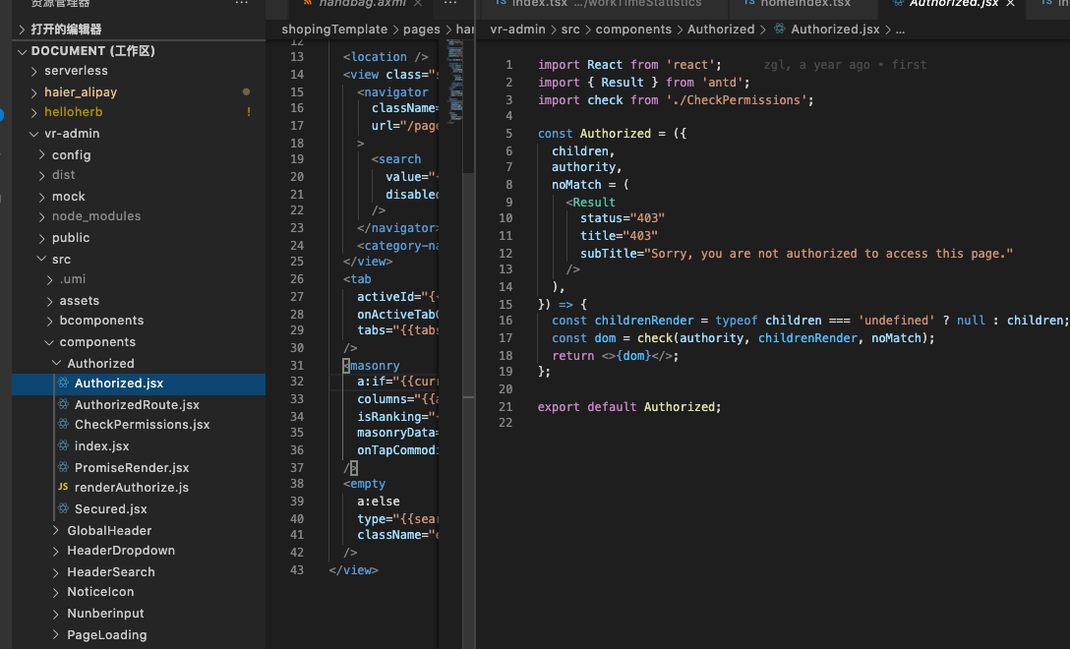
Task: Expand the Nunberinput folder
Action: click(57, 614)
